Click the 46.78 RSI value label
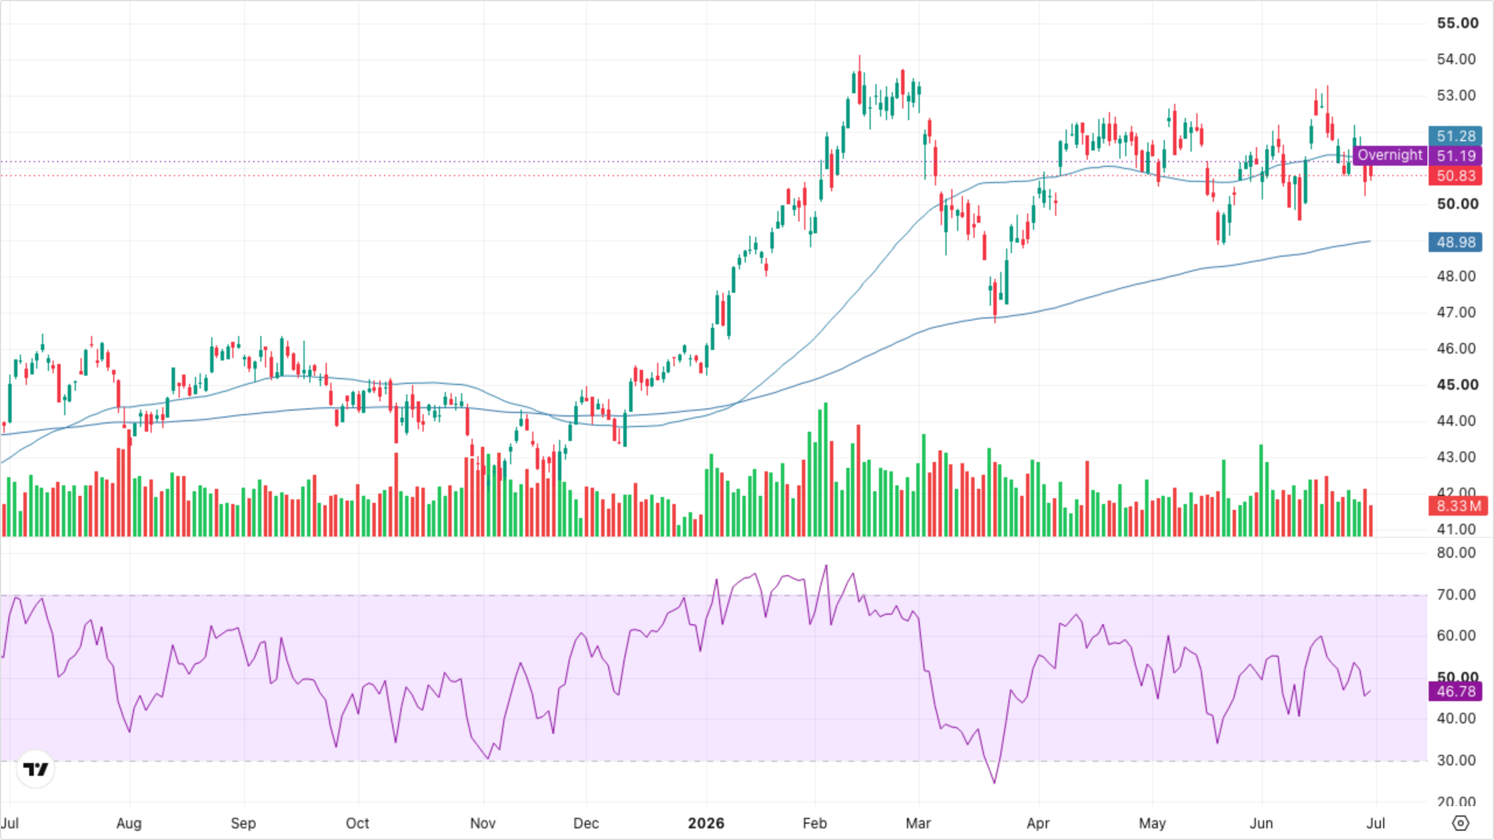The height and width of the screenshot is (840, 1494). [1455, 692]
